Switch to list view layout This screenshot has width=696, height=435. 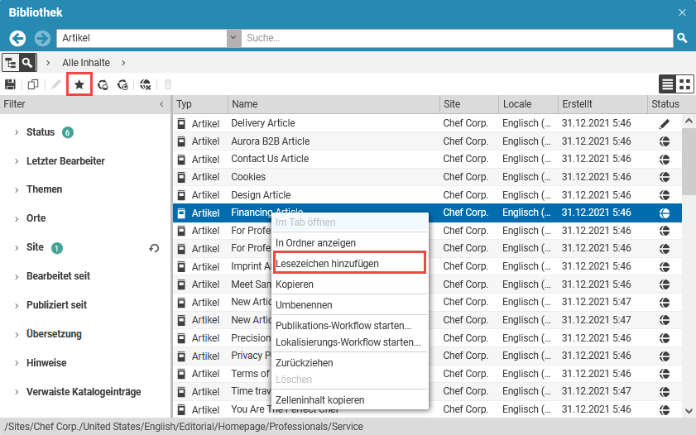pos(667,84)
